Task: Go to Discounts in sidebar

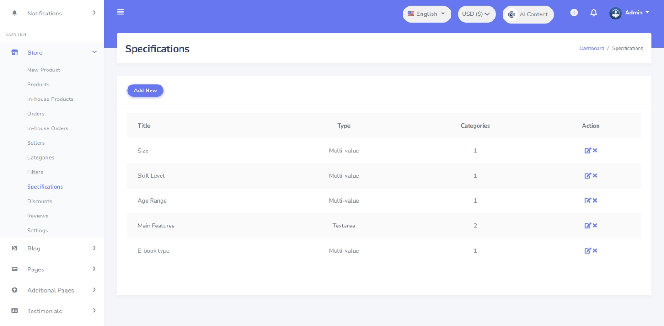Action: point(39,201)
